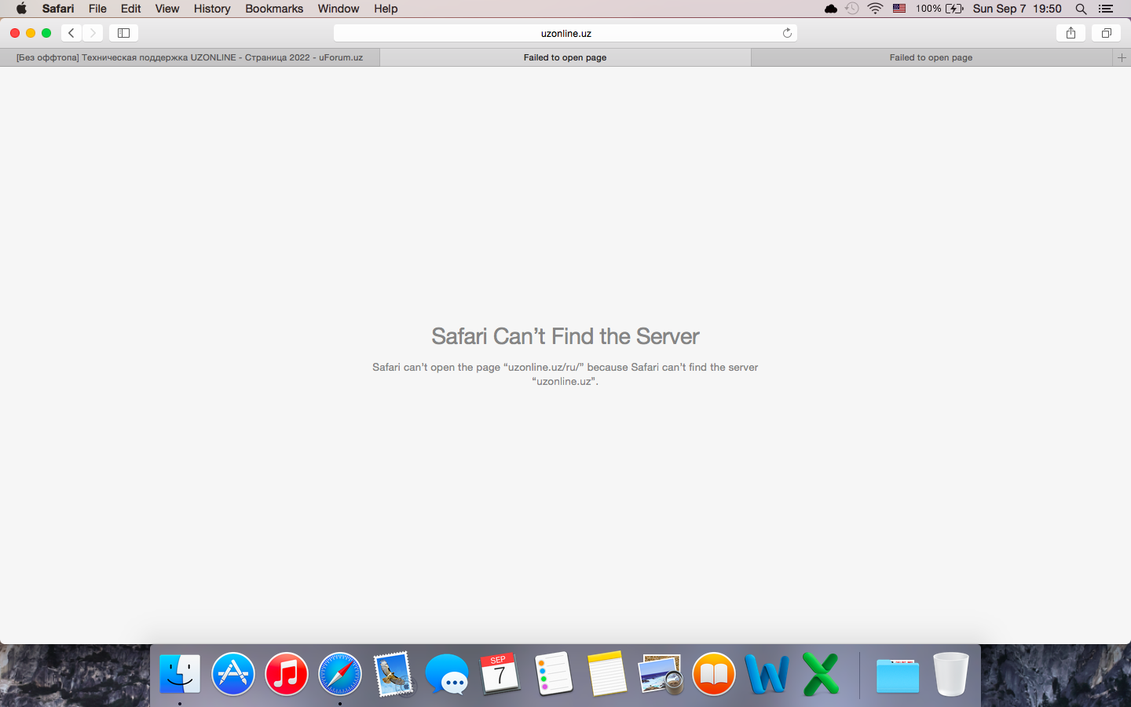Click the uzonline.uz address field
Viewport: 1131px width, 707px height.
(x=565, y=33)
